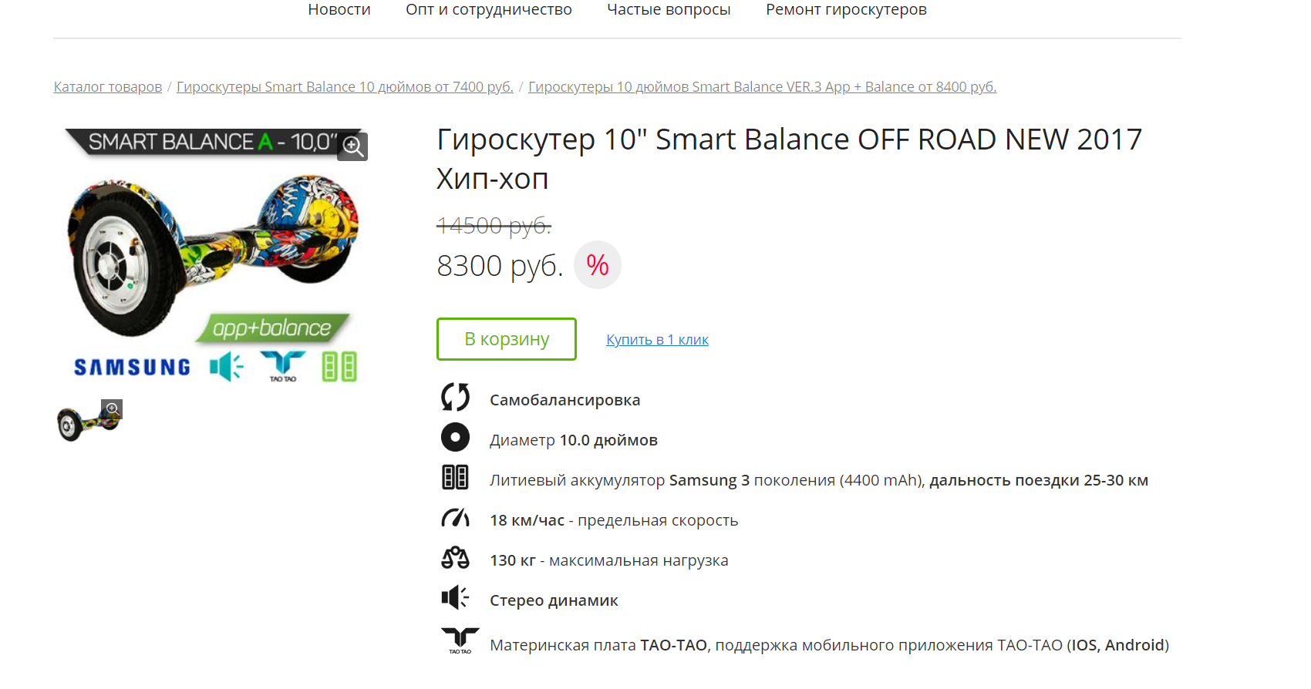Click the stereo speaker icon in specs

pyautogui.click(x=455, y=597)
